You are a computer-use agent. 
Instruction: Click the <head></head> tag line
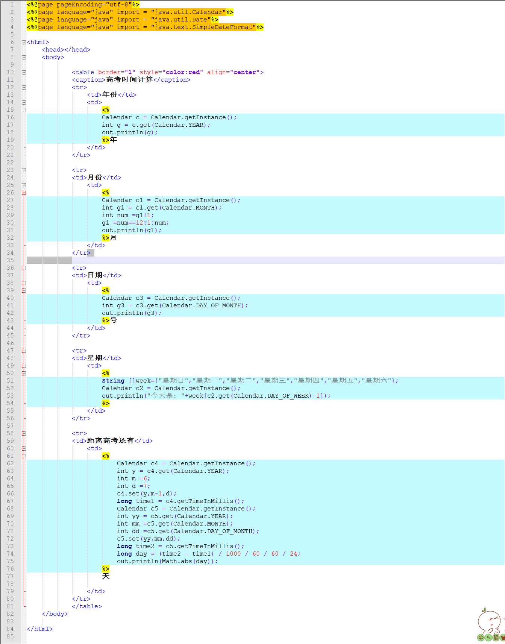pos(66,50)
